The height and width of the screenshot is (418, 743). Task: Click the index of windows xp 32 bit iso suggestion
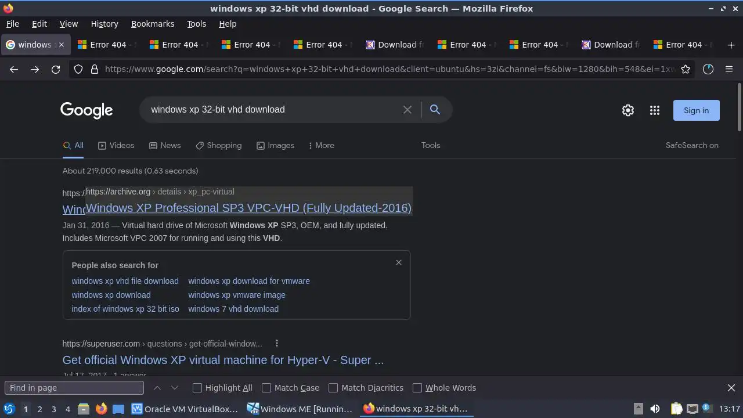point(125,309)
